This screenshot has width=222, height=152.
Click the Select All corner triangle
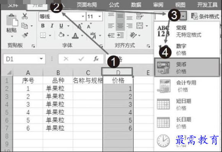point(9,73)
